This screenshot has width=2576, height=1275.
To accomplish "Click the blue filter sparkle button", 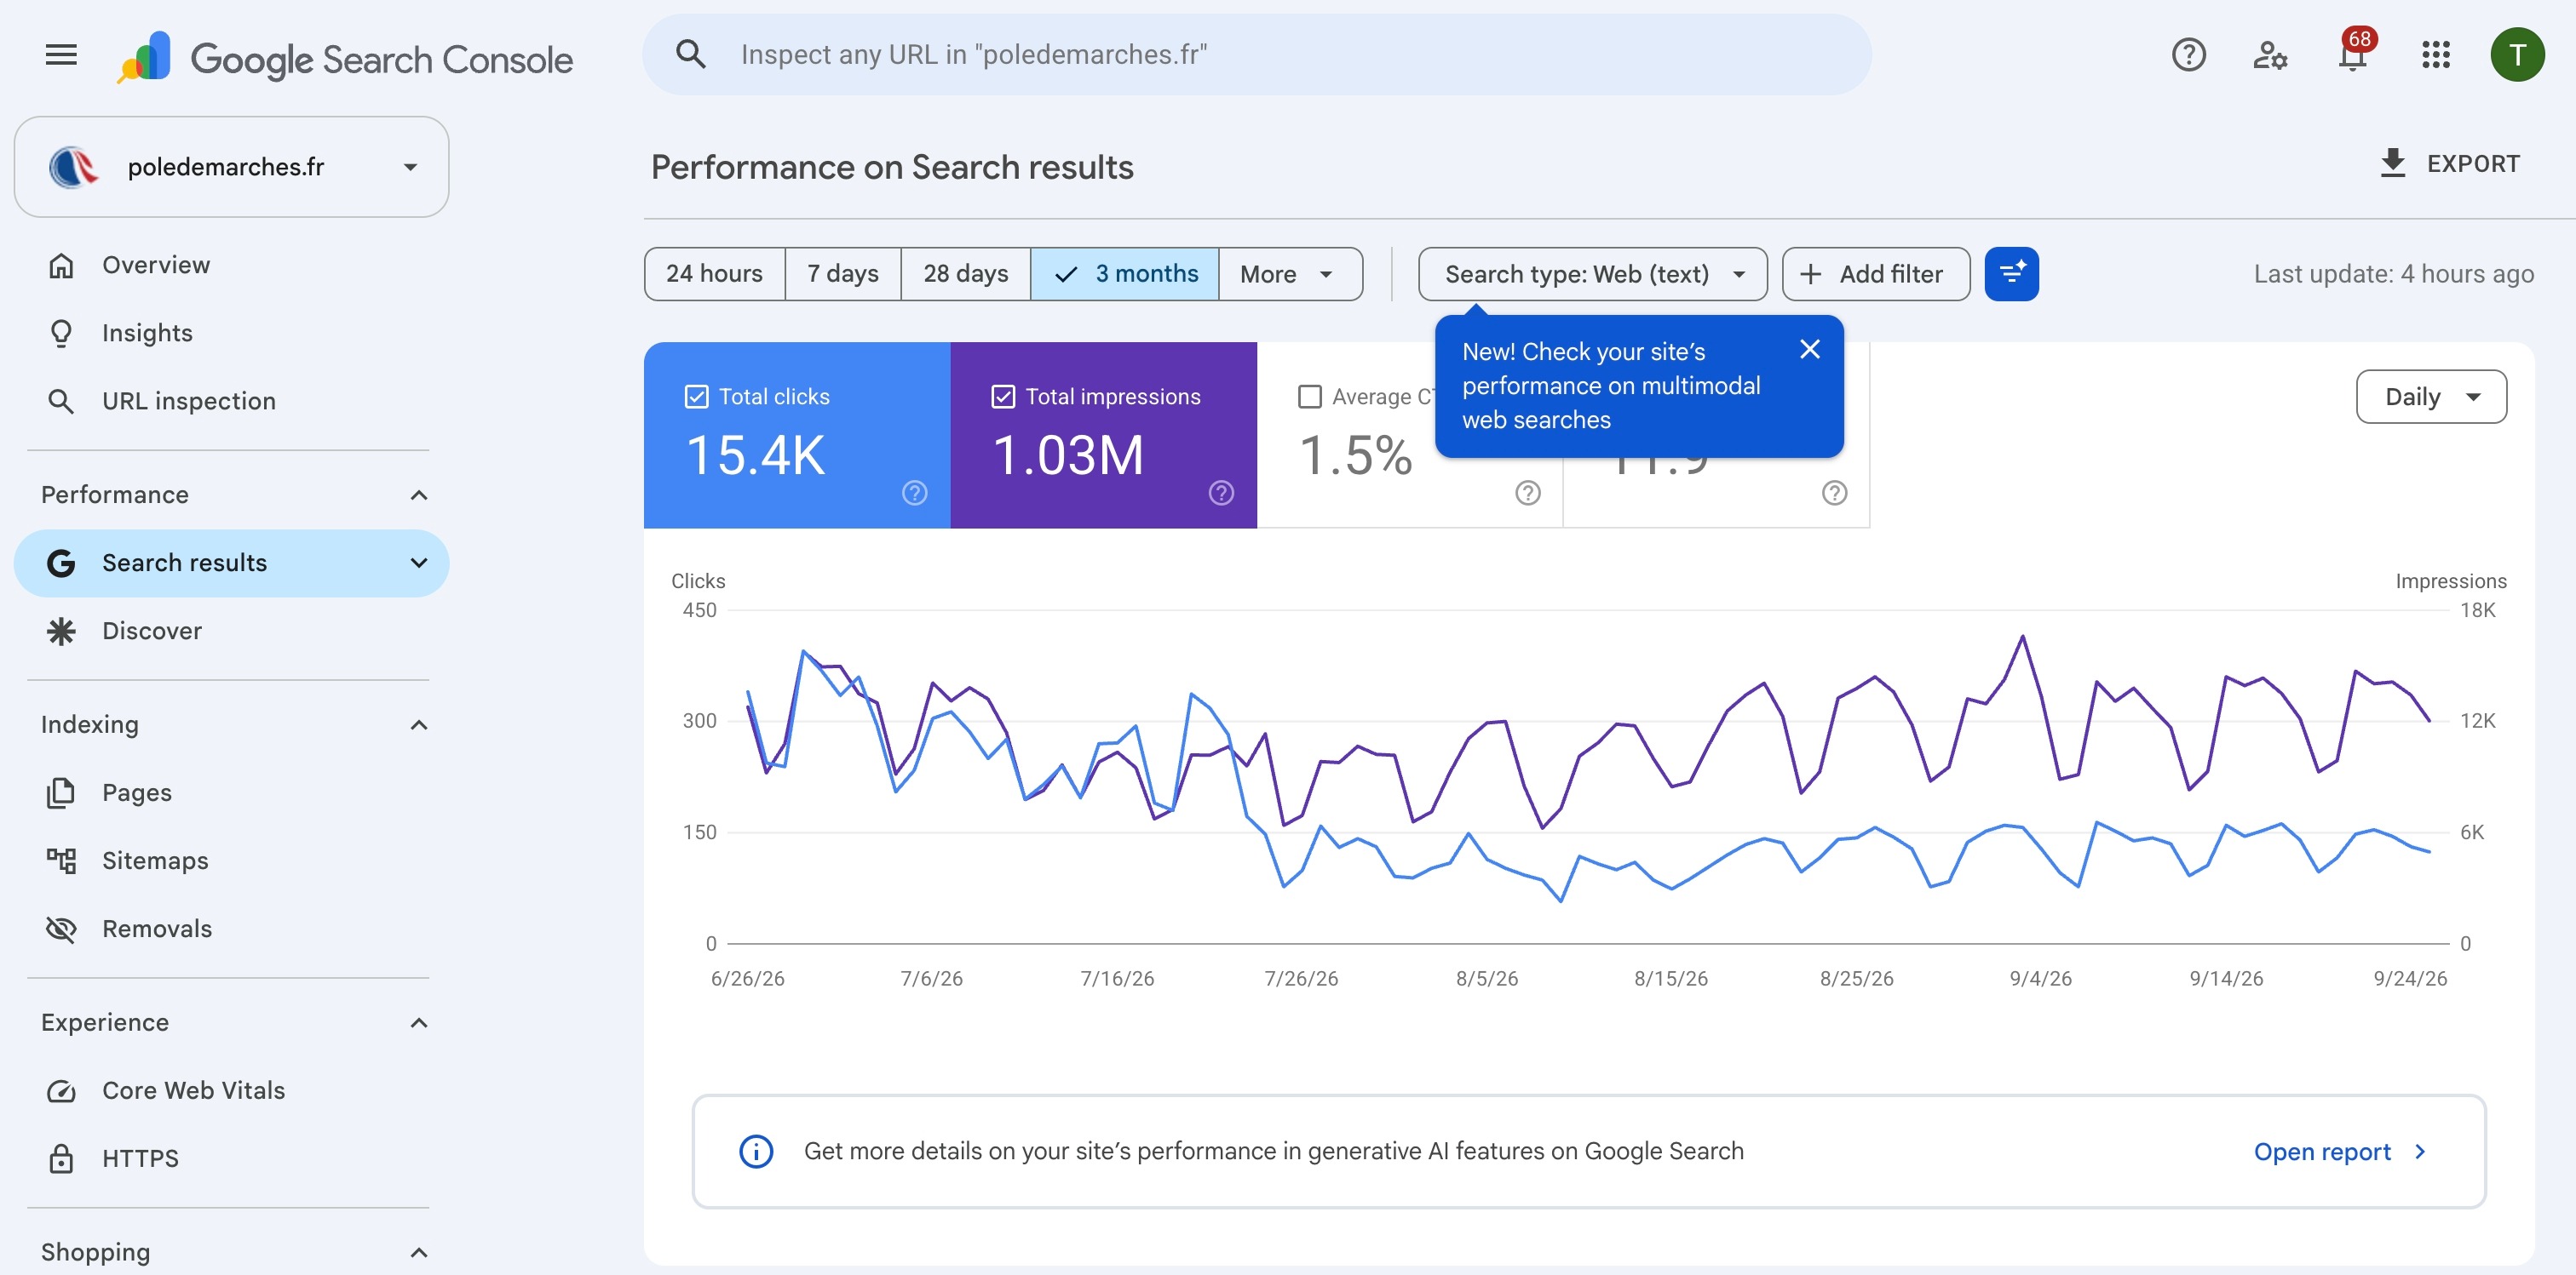I will 2012,274.
